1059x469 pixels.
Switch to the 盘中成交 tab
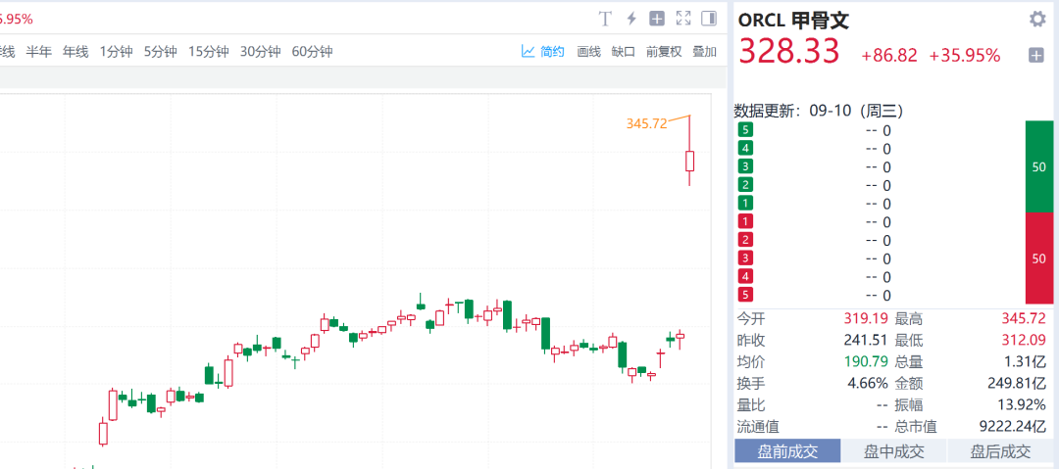[x=893, y=451]
